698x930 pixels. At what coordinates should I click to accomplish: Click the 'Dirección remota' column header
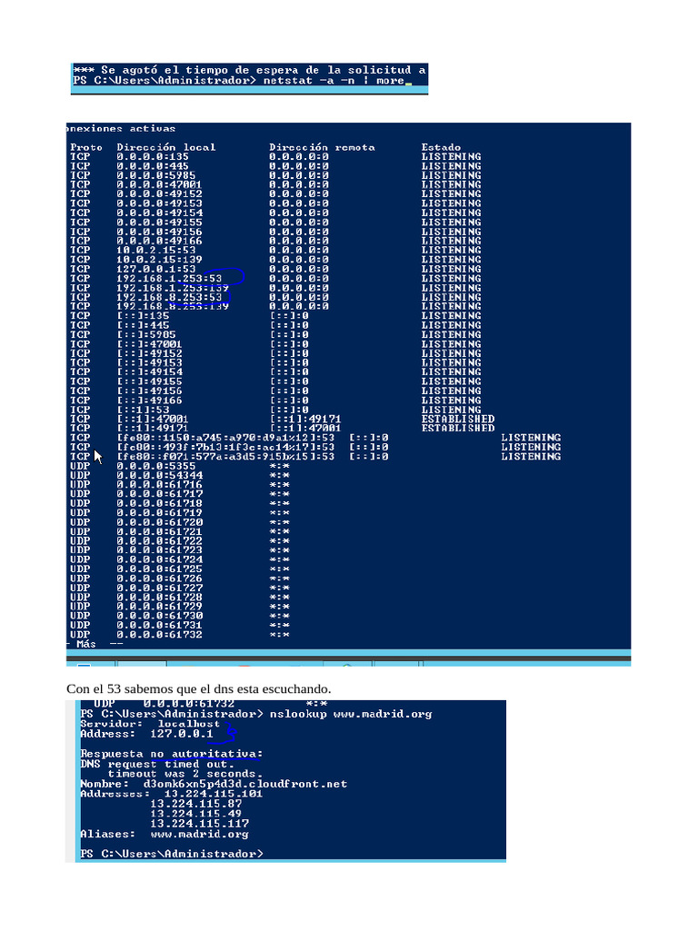point(322,147)
